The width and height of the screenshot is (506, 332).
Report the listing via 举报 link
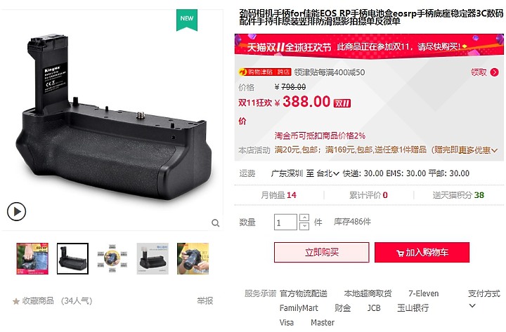pos(205,300)
